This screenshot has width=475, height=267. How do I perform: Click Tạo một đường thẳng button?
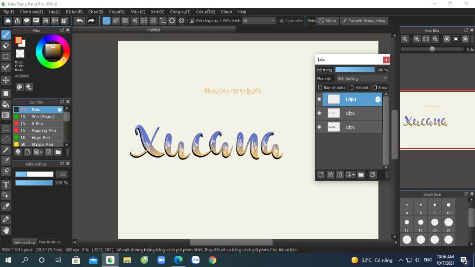(364, 20)
